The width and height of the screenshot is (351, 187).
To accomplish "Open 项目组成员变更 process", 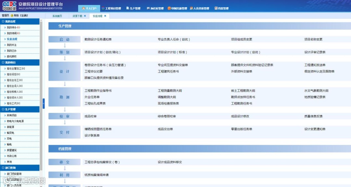I will click(241, 39).
